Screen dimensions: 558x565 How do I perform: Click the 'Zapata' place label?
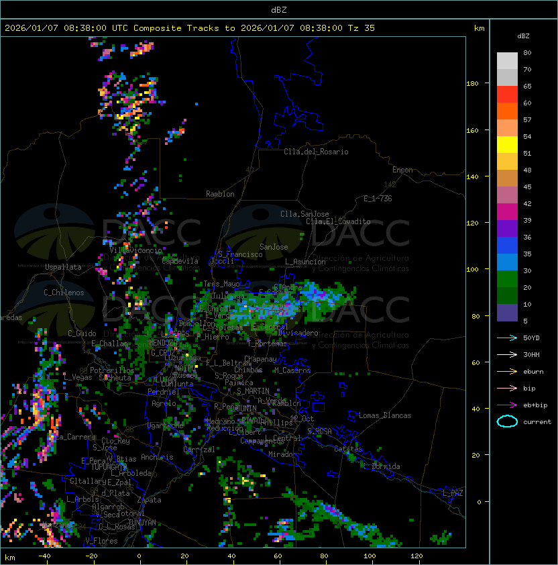click(x=149, y=500)
